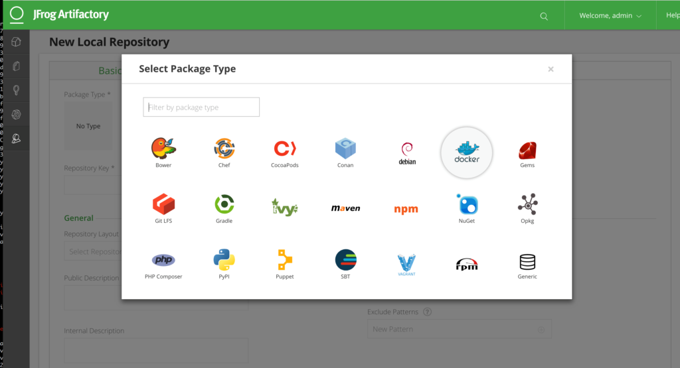This screenshot has height=368, width=680.
Task: Choose the Maven package type
Action: click(x=345, y=208)
